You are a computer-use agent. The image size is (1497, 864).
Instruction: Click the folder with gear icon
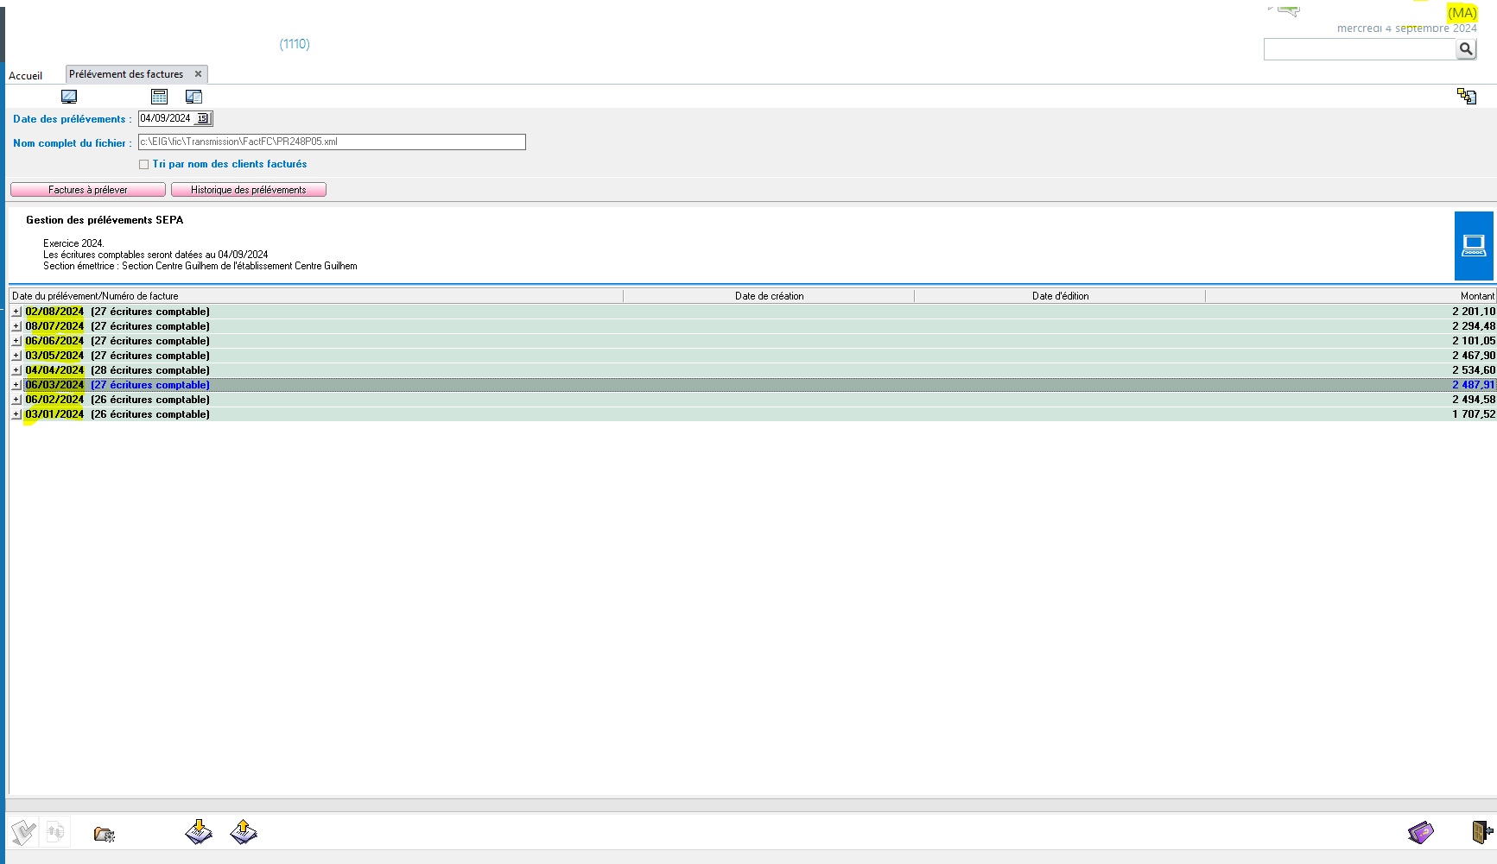click(x=105, y=834)
